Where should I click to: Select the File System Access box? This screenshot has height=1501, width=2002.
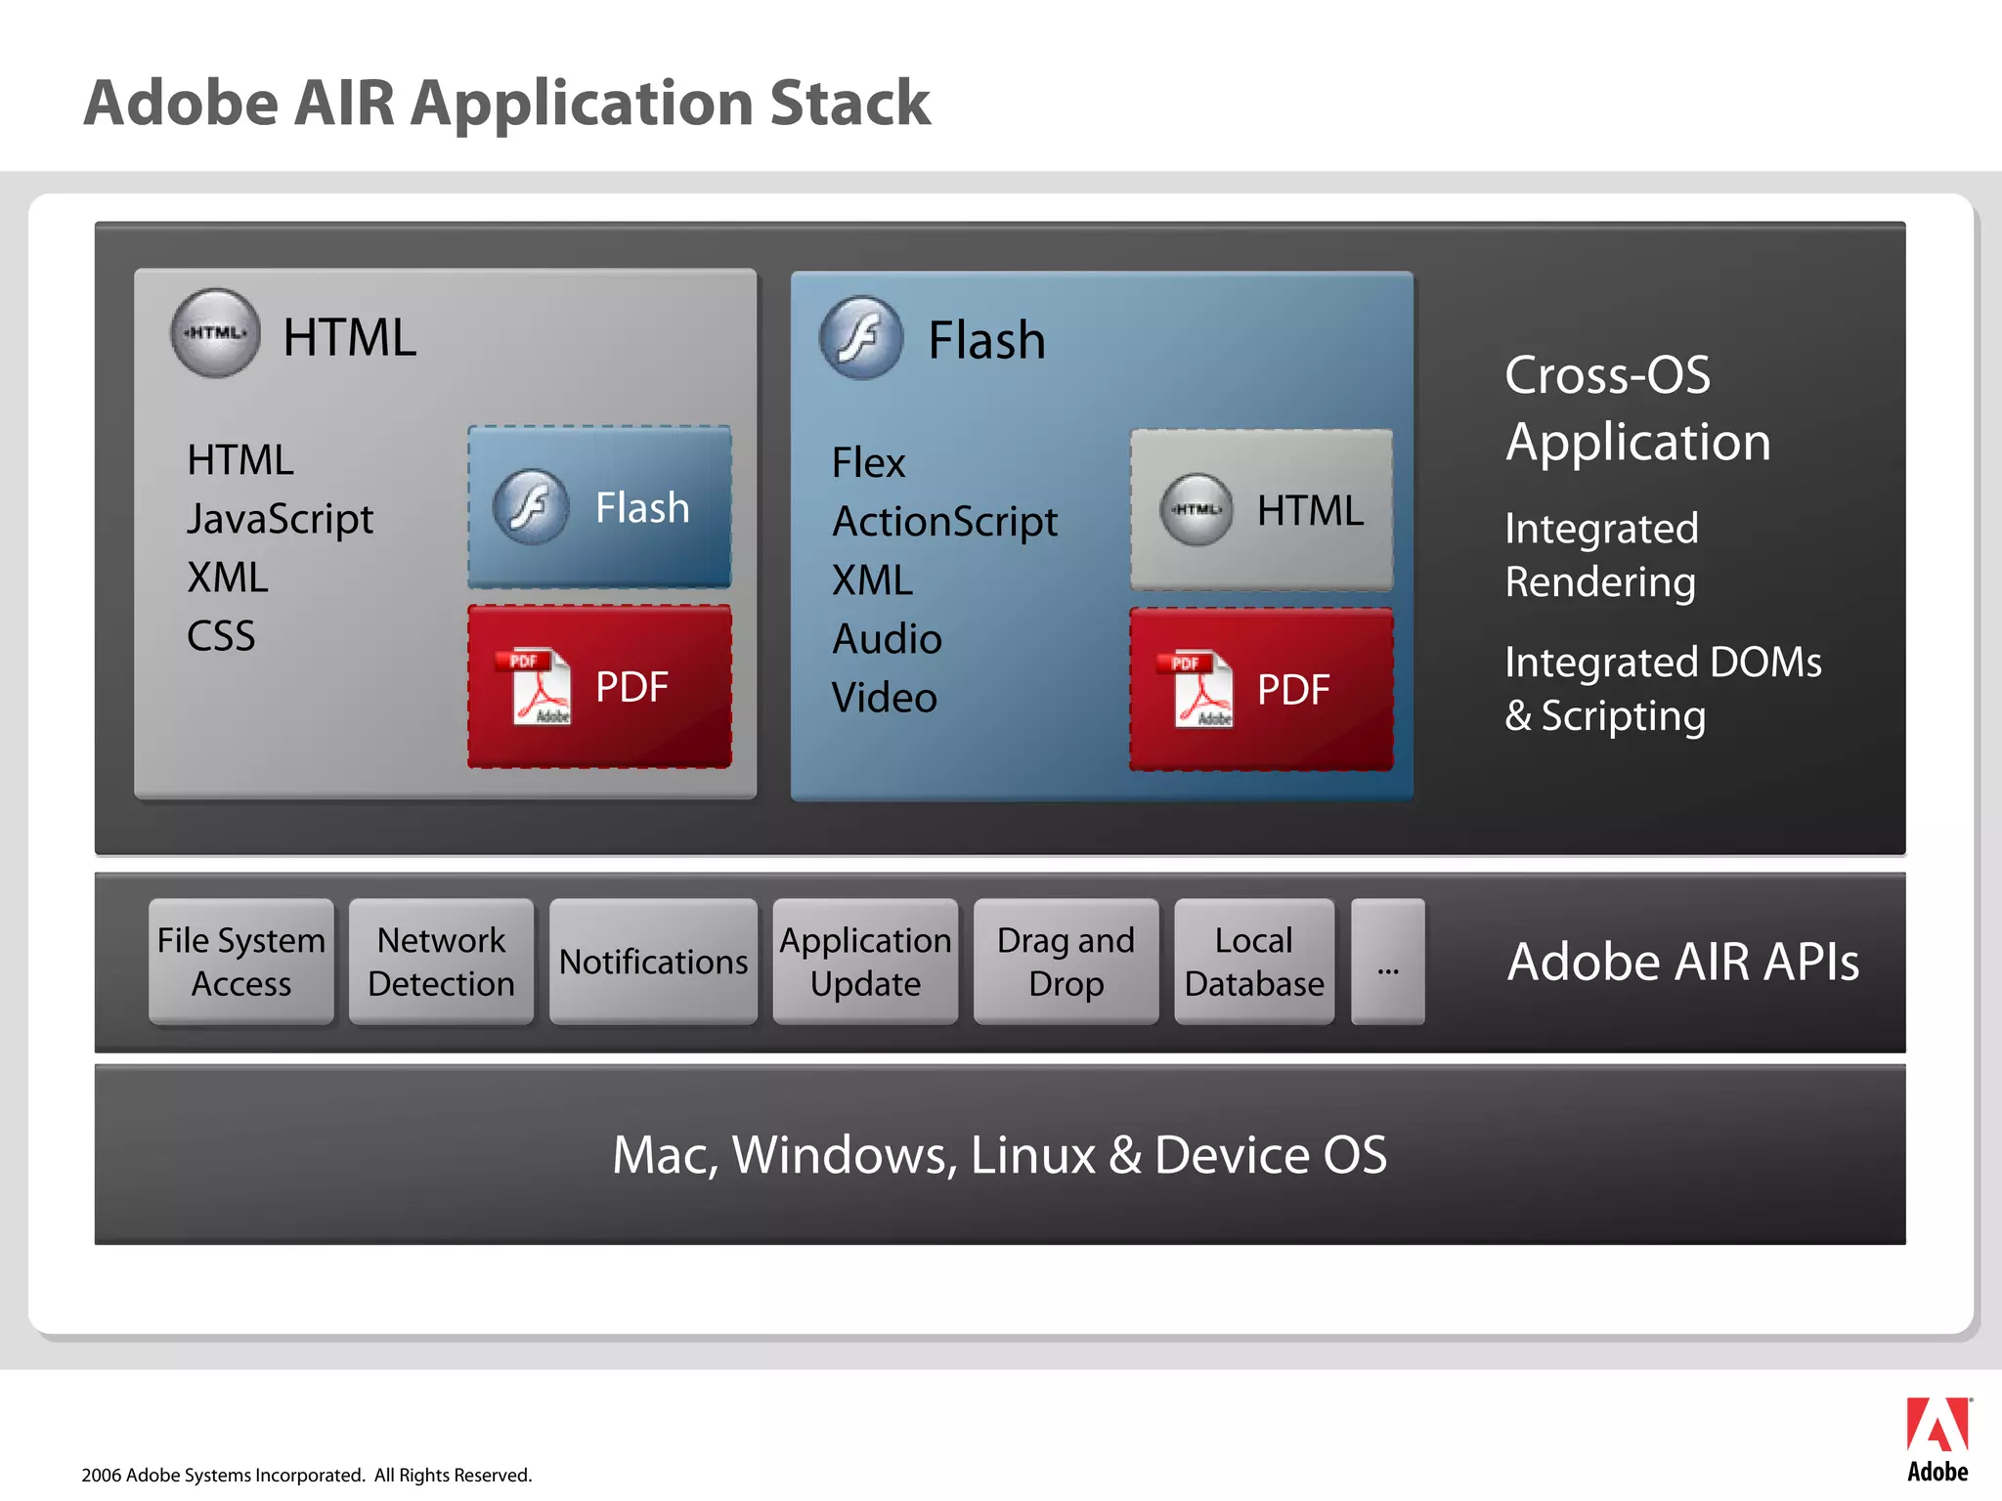(241, 962)
